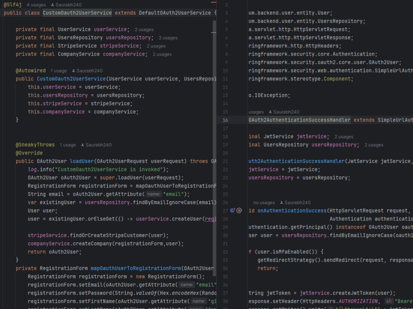Click the loadUser method name

tap(82, 161)
